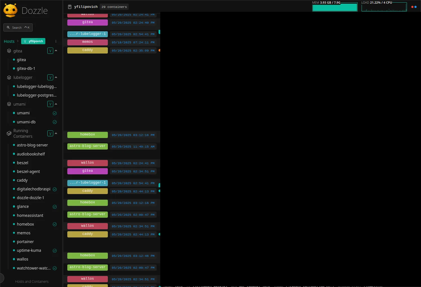Open gitea-db-1 container logs
Viewport: 421px width, 287px height.
click(x=26, y=68)
